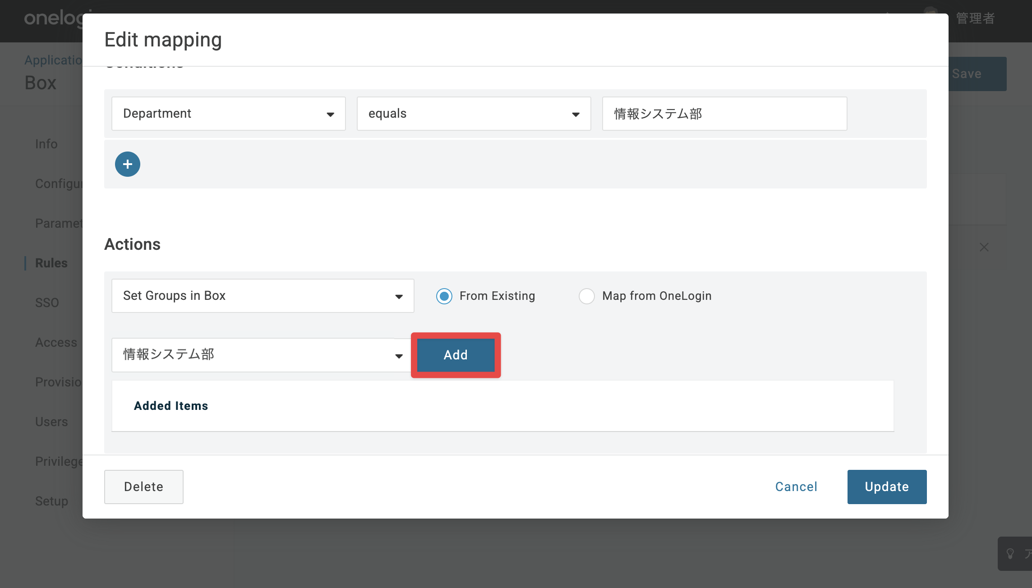Click the condition value field 情報システム部
The width and height of the screenshot is (1032, 588).
tap(725, 114)
